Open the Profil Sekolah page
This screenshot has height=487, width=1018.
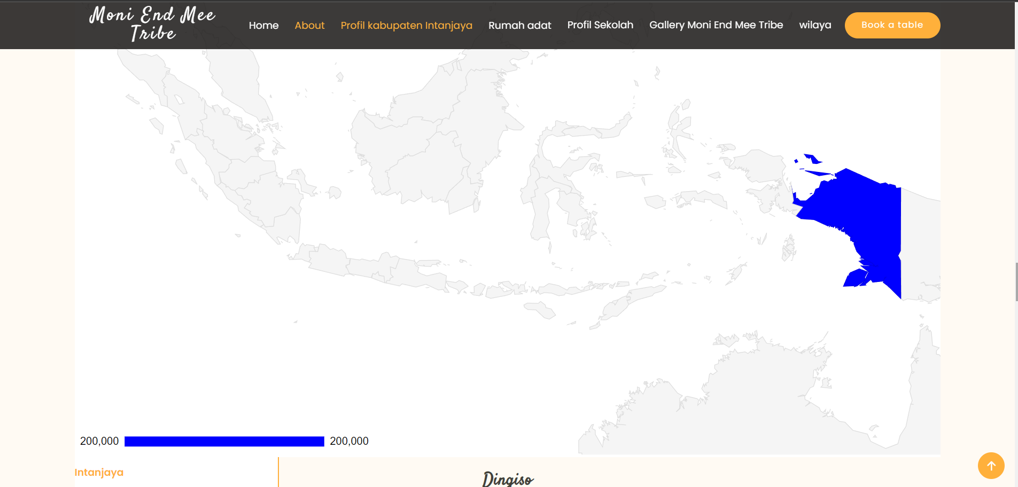(x=600, y=25)
